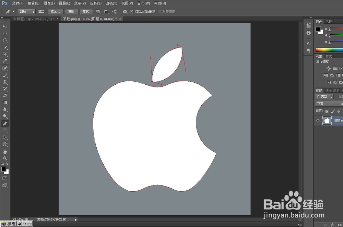Open the 编辑(E) menu
Image resolution: width=343 pixels, height=227 pixels.
coord(34,3)
